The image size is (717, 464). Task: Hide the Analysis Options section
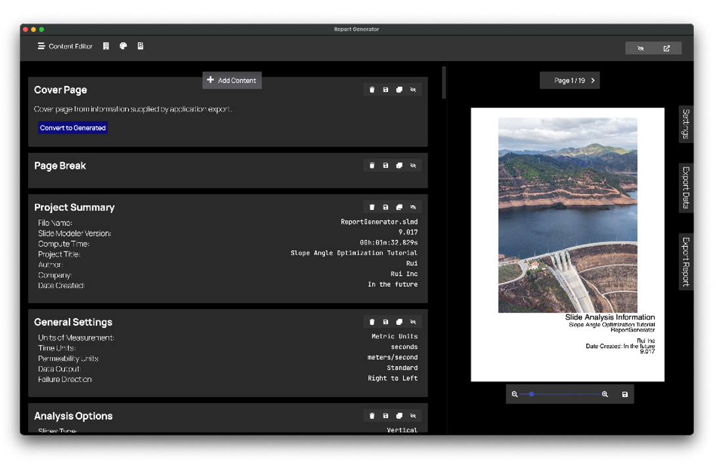(x=413, y=416)
